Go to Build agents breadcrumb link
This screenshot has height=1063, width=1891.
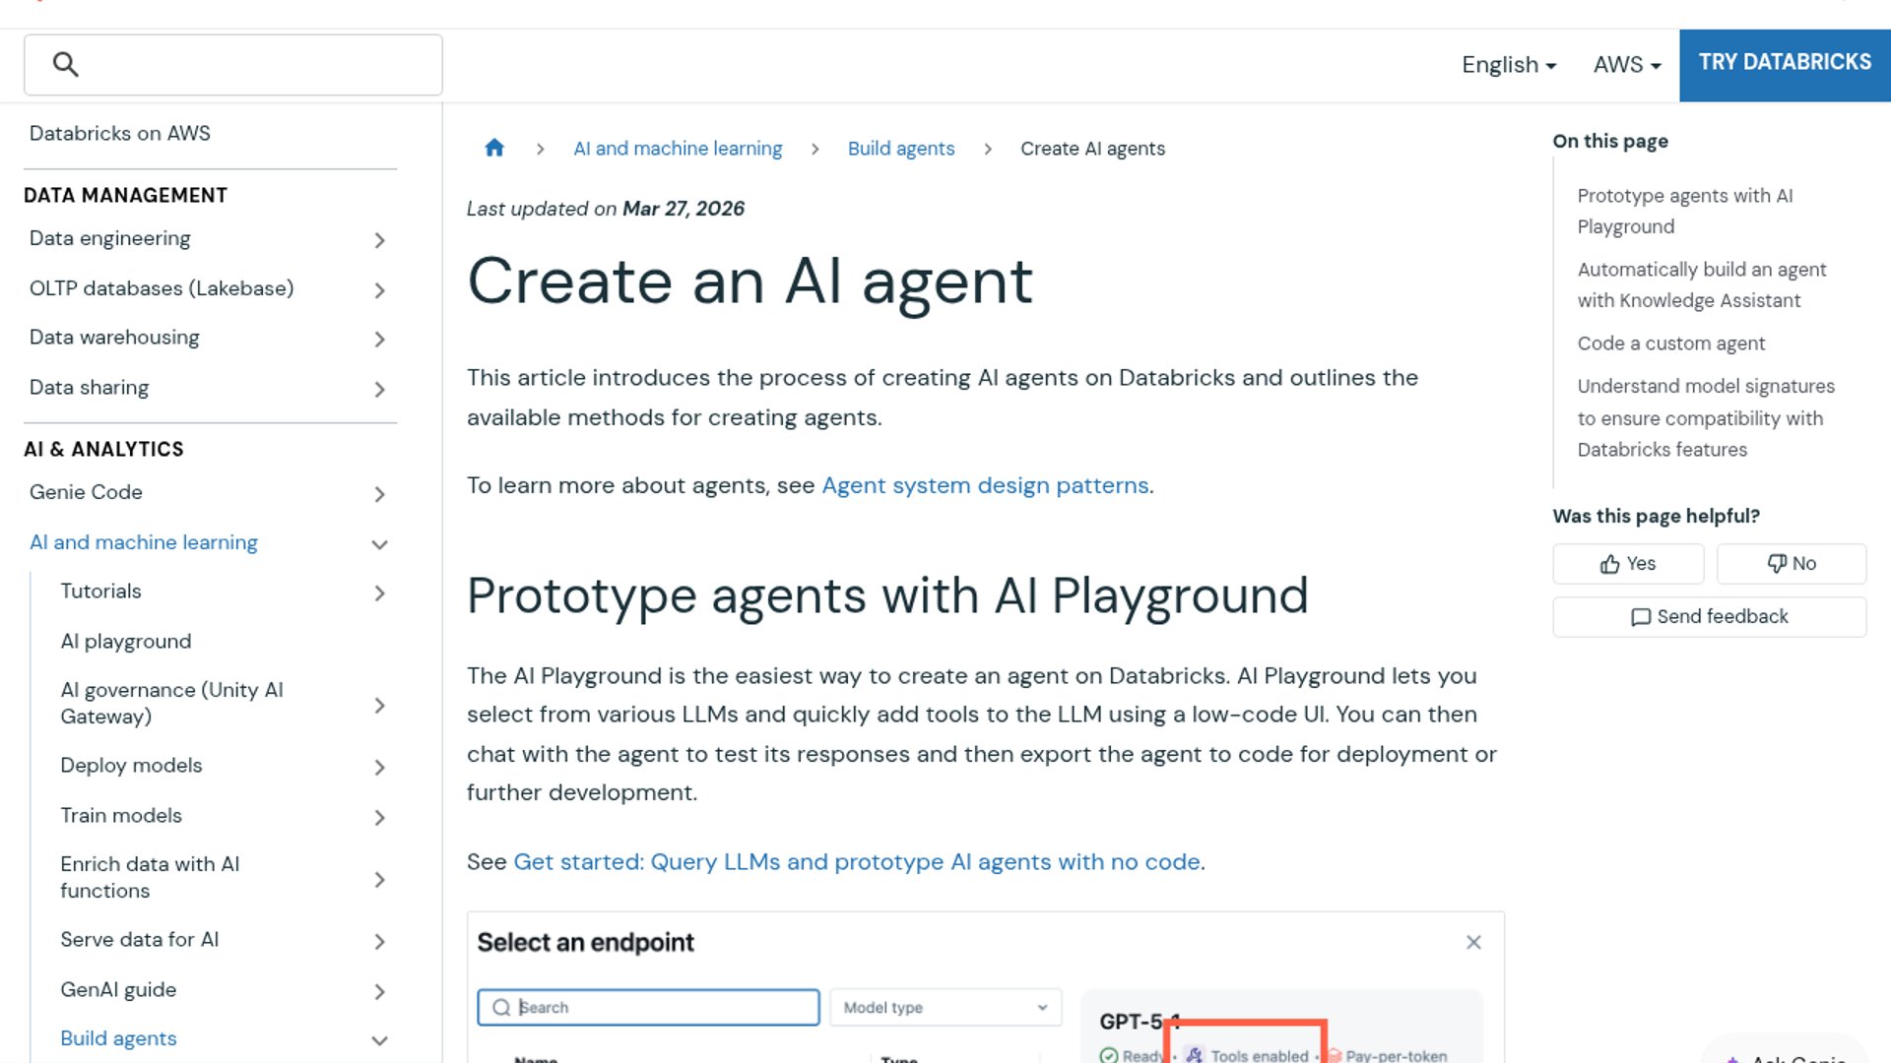(900, 149)
